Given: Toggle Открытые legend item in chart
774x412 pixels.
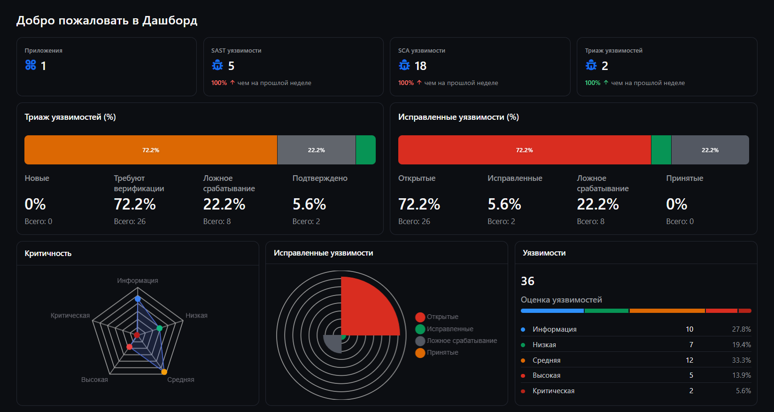Looking at the screenshot, I should tap(437, 317).
